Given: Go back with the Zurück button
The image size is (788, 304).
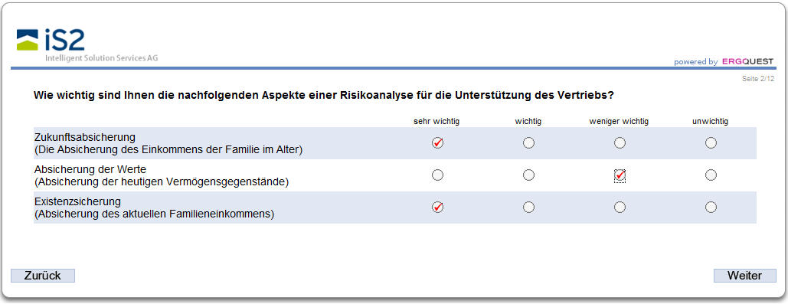Looking at the screenshot, I should 43,276.
